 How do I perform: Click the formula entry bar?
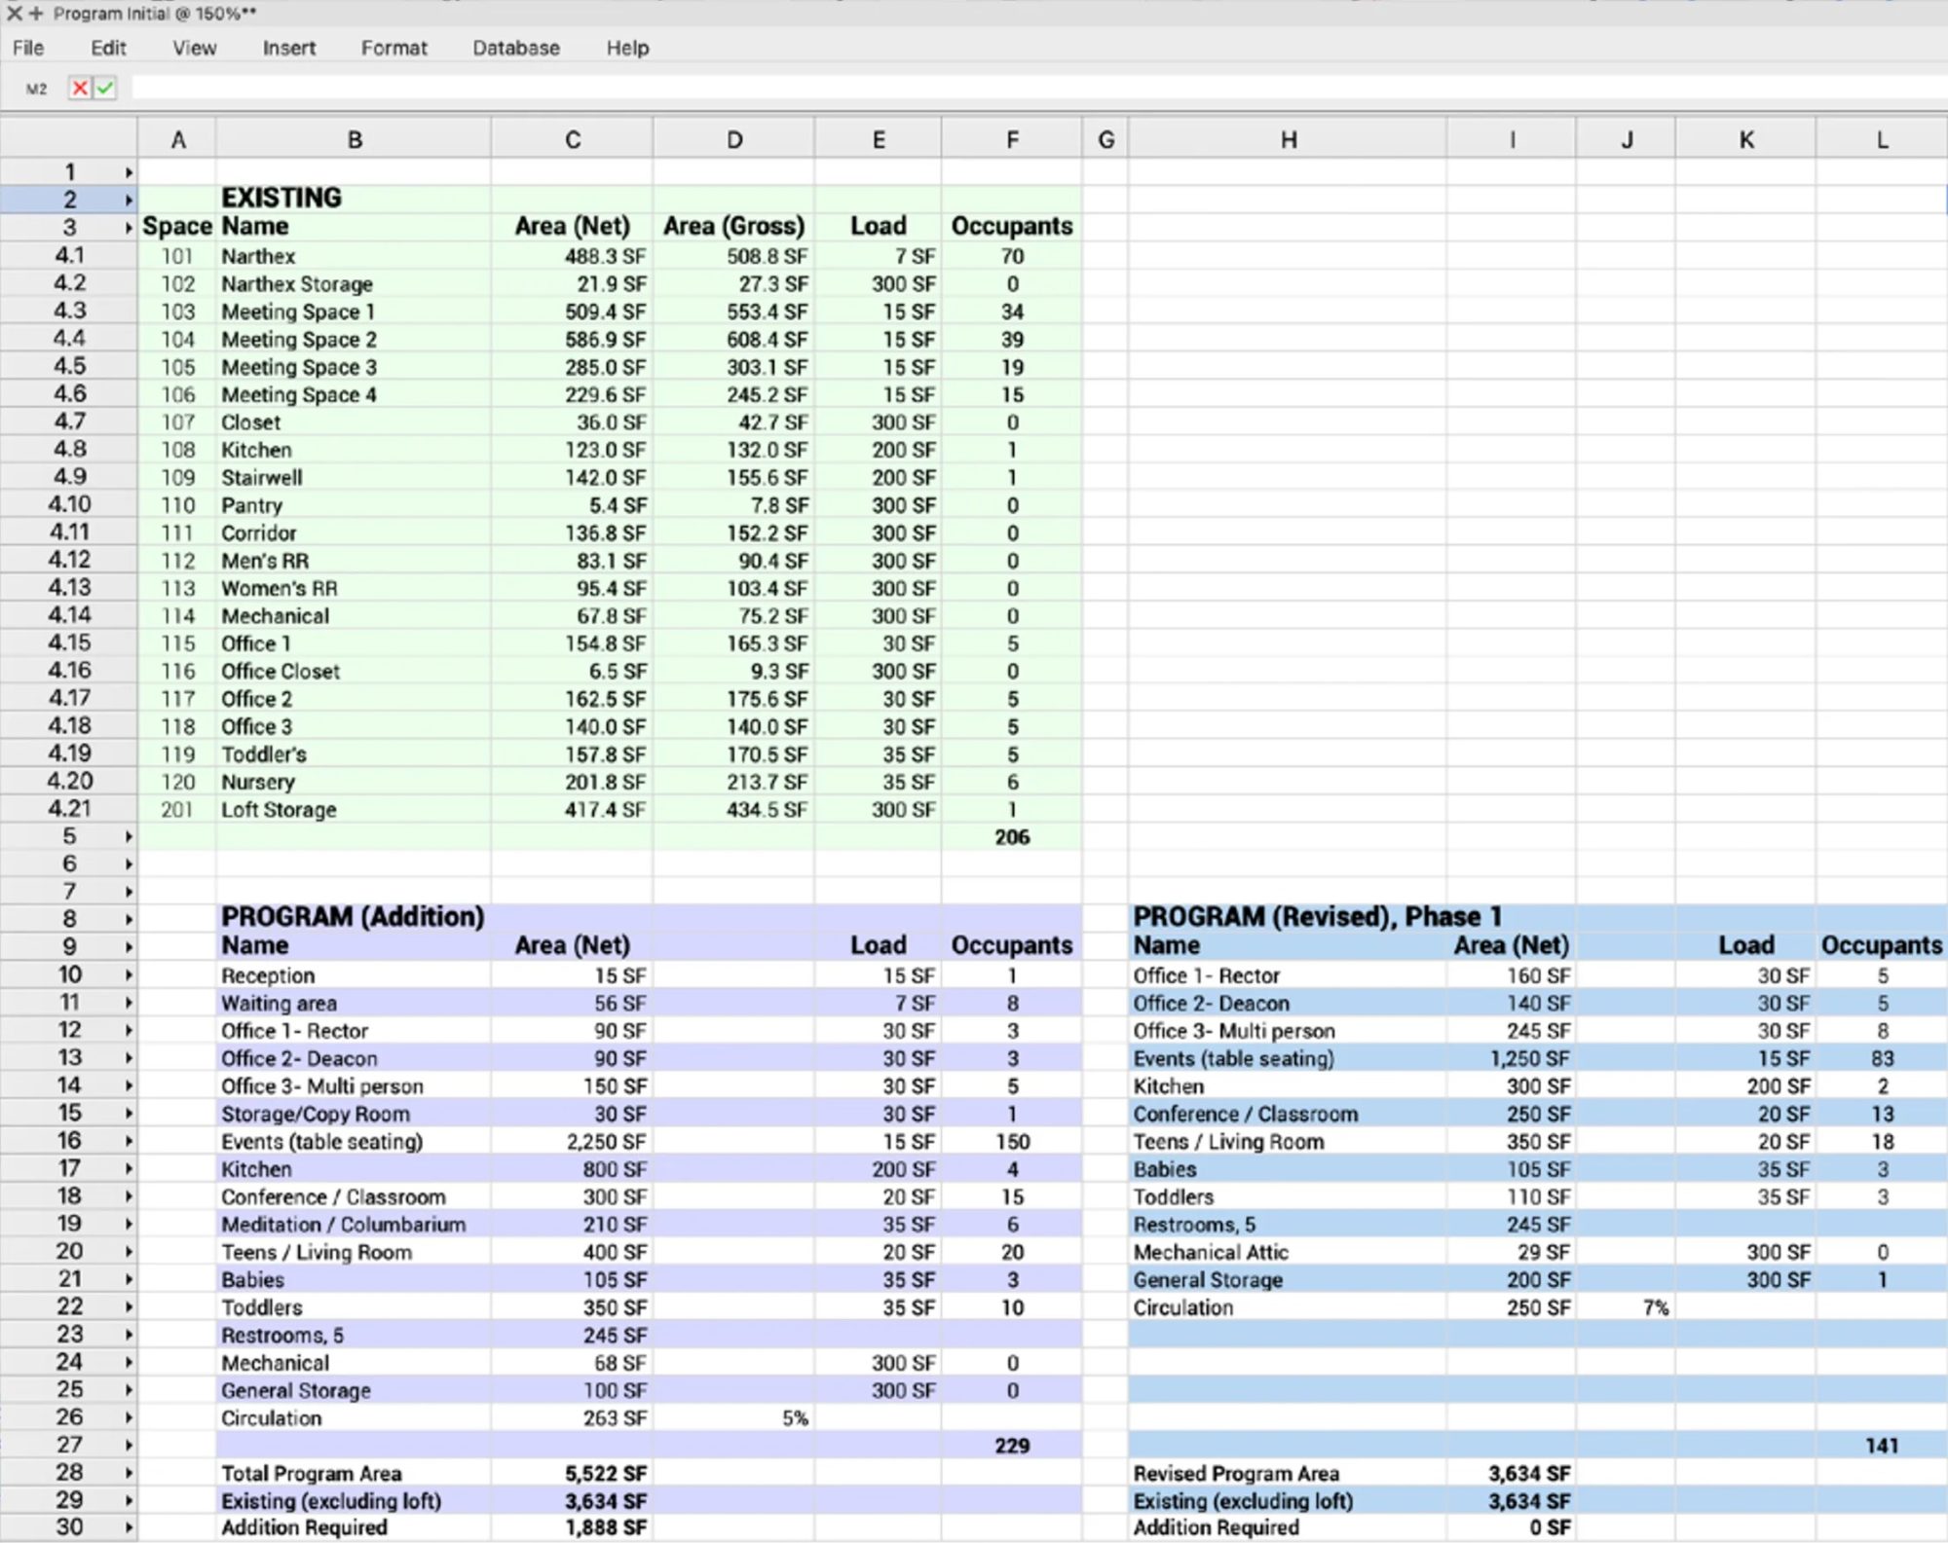point(974,89)
